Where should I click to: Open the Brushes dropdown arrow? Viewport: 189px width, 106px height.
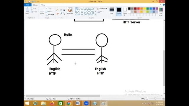coord(70,15)
